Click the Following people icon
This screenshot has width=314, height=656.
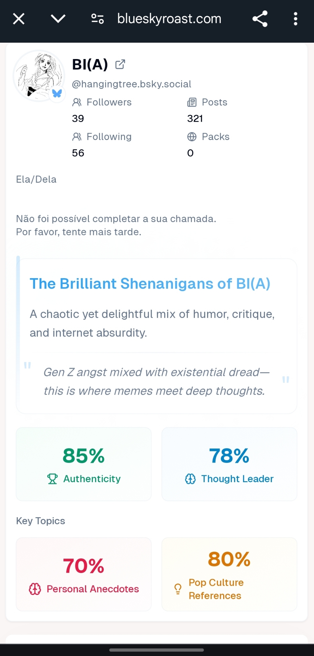(77, 137)
